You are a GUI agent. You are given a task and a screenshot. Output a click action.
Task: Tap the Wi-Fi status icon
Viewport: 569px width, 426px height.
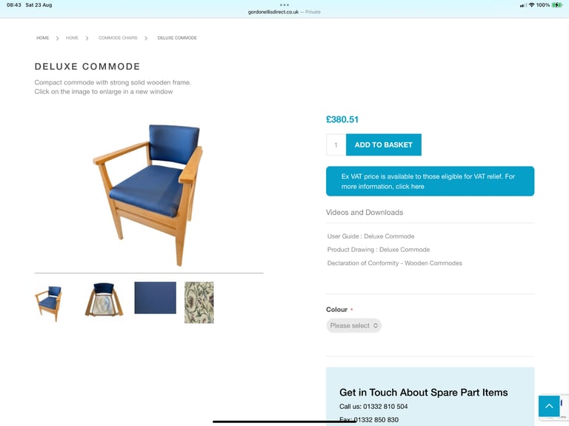(x=532, y=5)
